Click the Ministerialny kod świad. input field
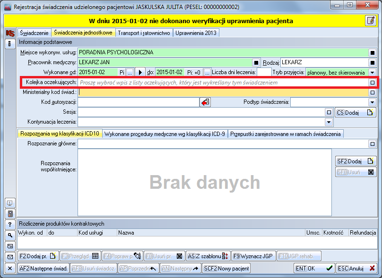Image resolution: width=382 pixels, height=278 pixels. point(223,93)
